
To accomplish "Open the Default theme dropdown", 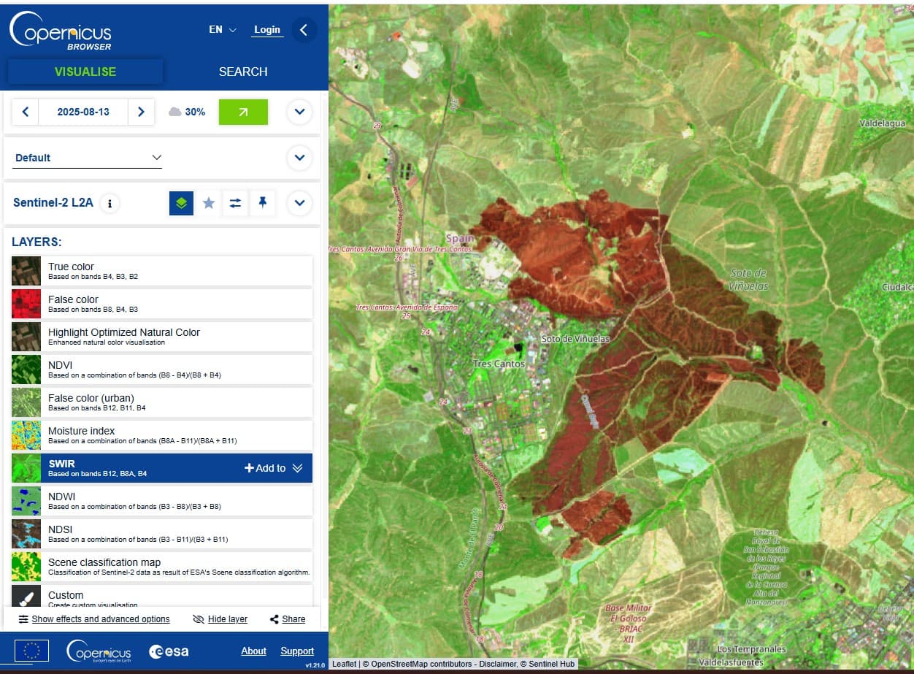I will click(88, 158).
